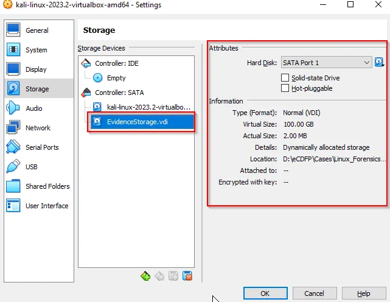
Task: Select Shared Folders in the sidebar
Action: (47, 186)
